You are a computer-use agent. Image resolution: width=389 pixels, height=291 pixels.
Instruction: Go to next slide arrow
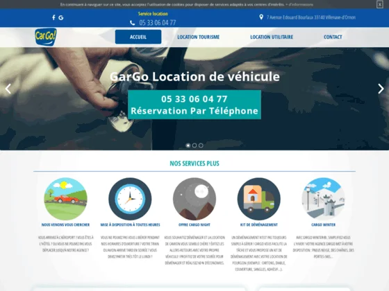(x=381, y=89)
